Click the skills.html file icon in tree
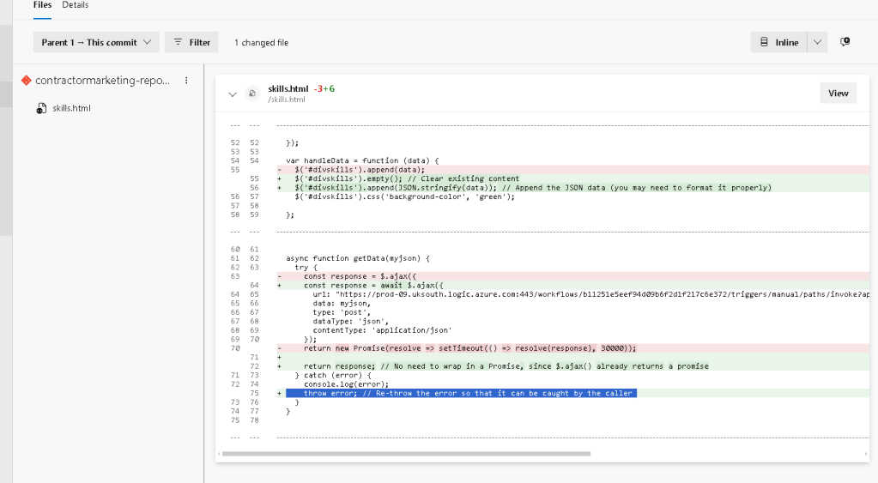Screen dimensions: 878x483 [41, 109]
